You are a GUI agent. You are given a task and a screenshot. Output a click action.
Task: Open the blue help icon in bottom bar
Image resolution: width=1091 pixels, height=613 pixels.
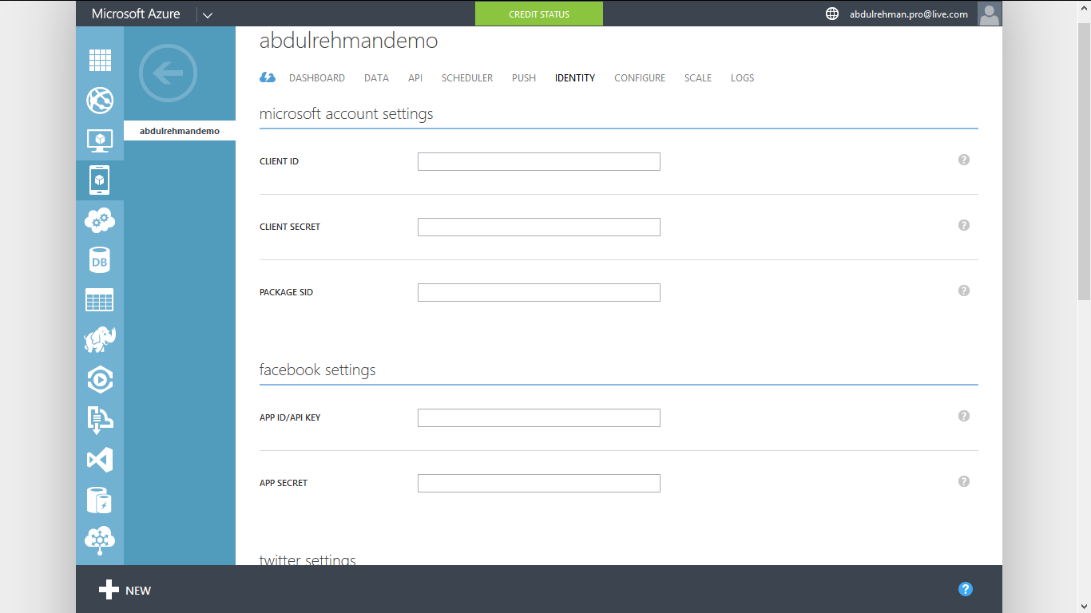[x=966, y=590]
